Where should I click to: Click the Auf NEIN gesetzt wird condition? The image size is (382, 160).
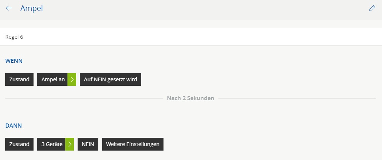point(110,79)
